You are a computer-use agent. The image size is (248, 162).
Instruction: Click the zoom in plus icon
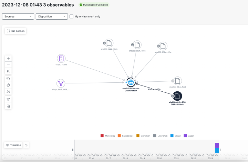click(x=8, y=59)
